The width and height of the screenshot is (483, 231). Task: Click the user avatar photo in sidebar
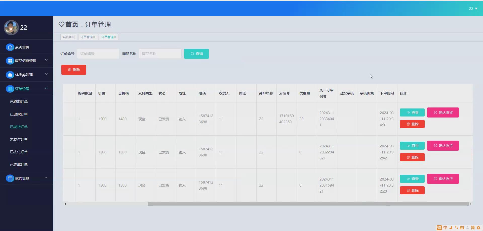[x=11, y=28]
